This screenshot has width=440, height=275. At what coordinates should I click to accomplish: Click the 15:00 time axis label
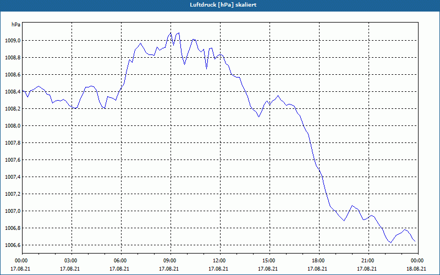point(269,261)
